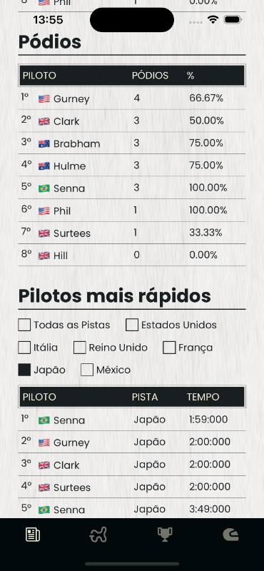Toggle the Reino Unido checkbox
Viewport: 264px width, 571px height.
click(x=80, y=348)
